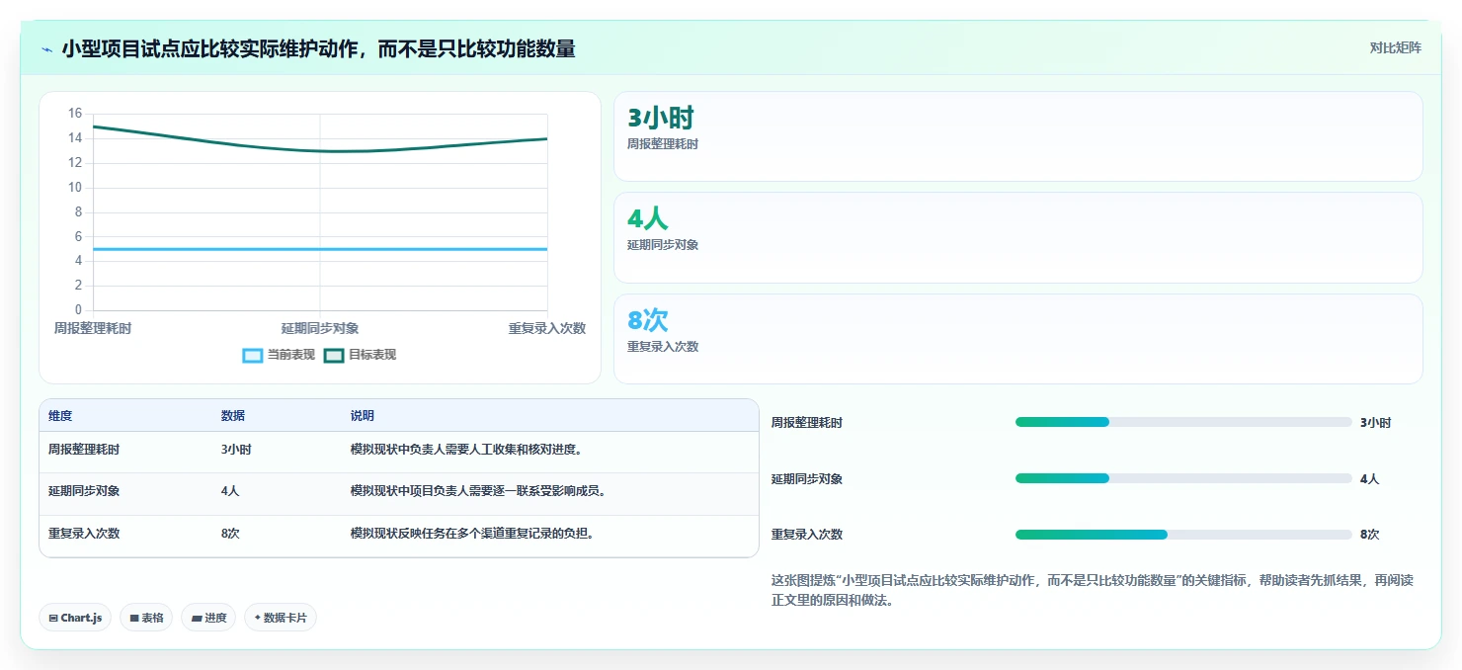Click the y-axis tick 0 on chart

click(x=78, y=310)
